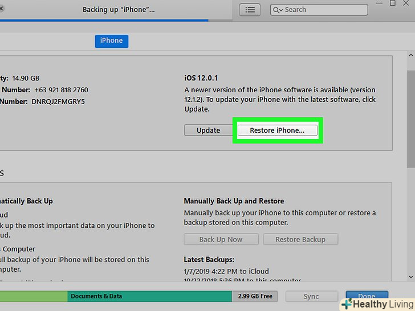This screenshot has width=415, height=311.
Task: Click the 14.90 GB capacity value
Action: [26, 78]
